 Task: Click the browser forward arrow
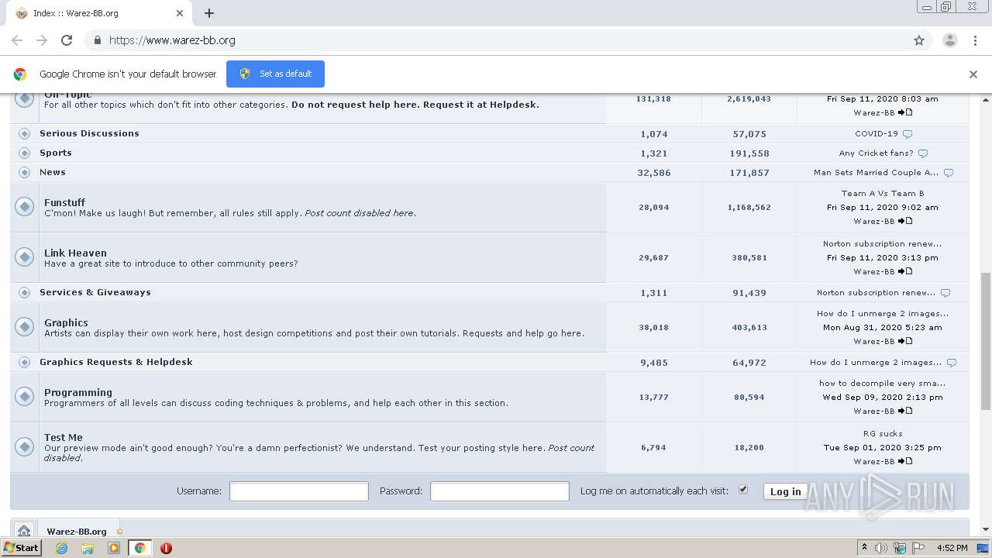pyautogui.click(x=42, y=40)
